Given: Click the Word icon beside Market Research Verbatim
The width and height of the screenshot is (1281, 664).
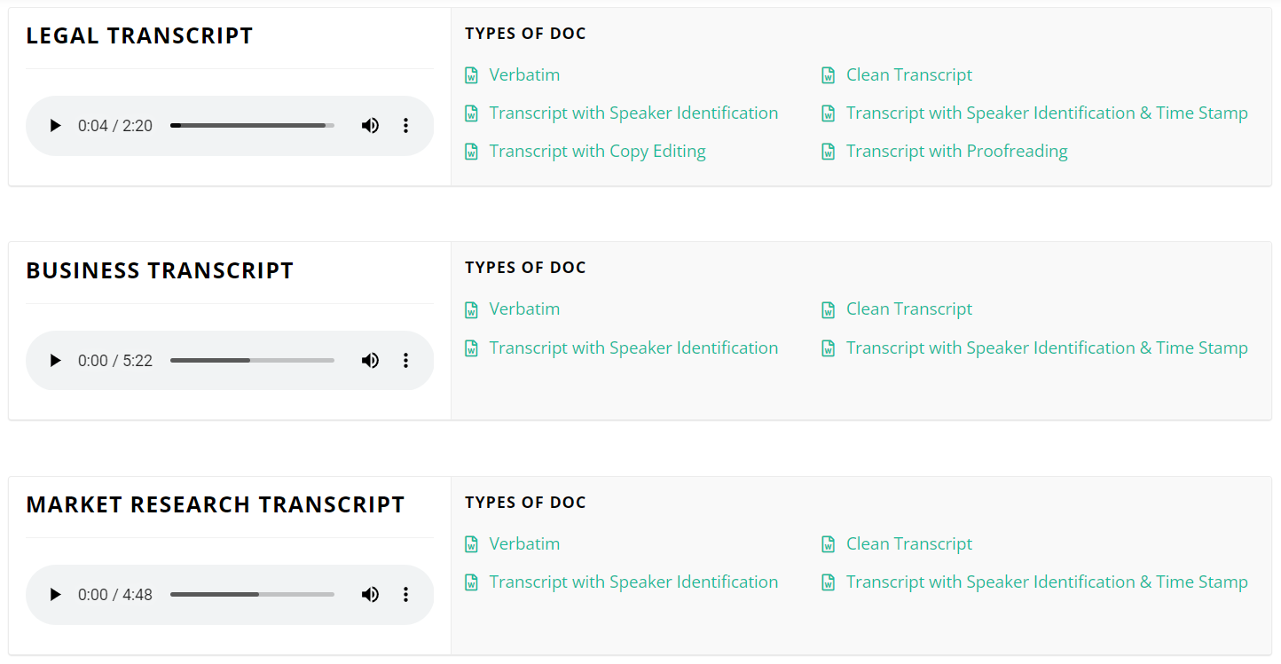Looking at the screenshot, I should pos(471,543).
